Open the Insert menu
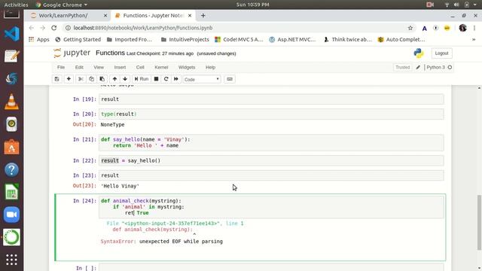 [120, 67]
